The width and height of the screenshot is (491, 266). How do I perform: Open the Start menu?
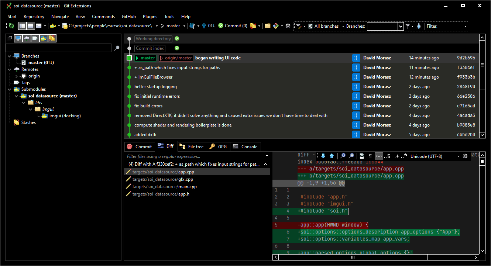12,16
